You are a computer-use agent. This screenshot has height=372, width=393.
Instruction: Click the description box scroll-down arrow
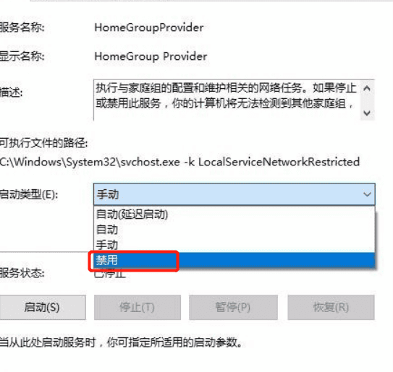pyautogui.click(x=367, y=113)
